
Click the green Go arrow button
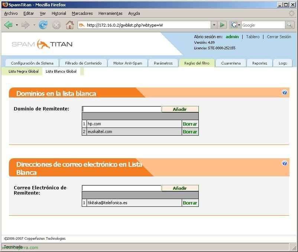click(222, 25)
